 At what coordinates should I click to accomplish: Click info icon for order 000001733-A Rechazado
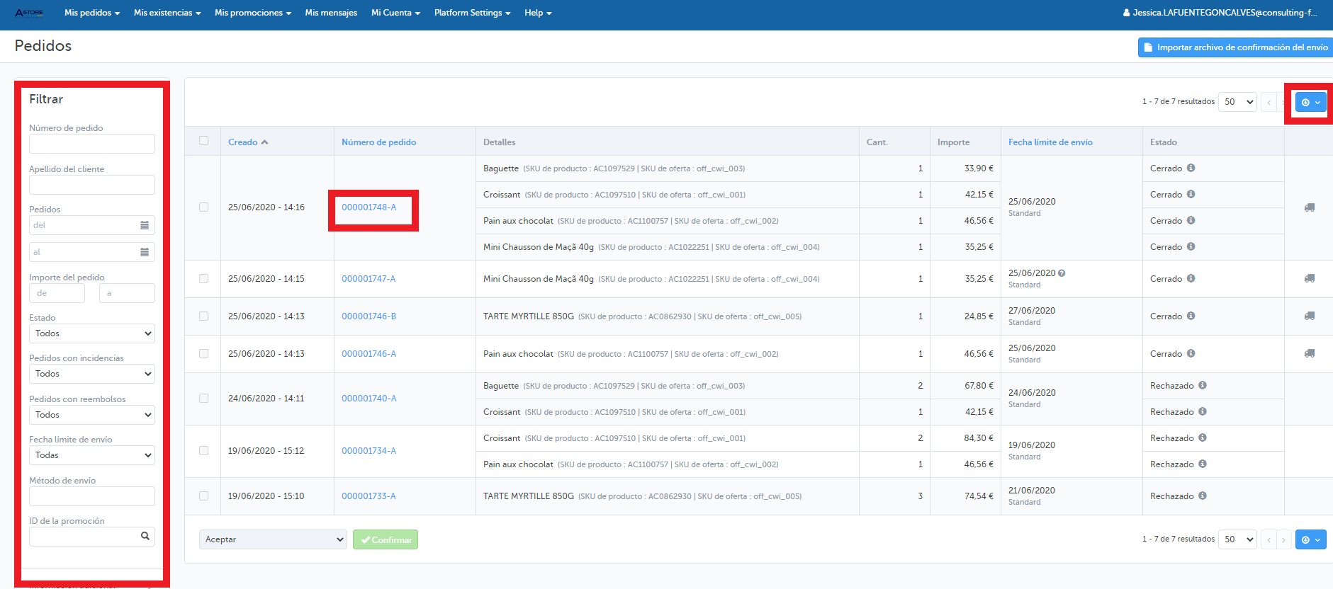pos(1203,496)
